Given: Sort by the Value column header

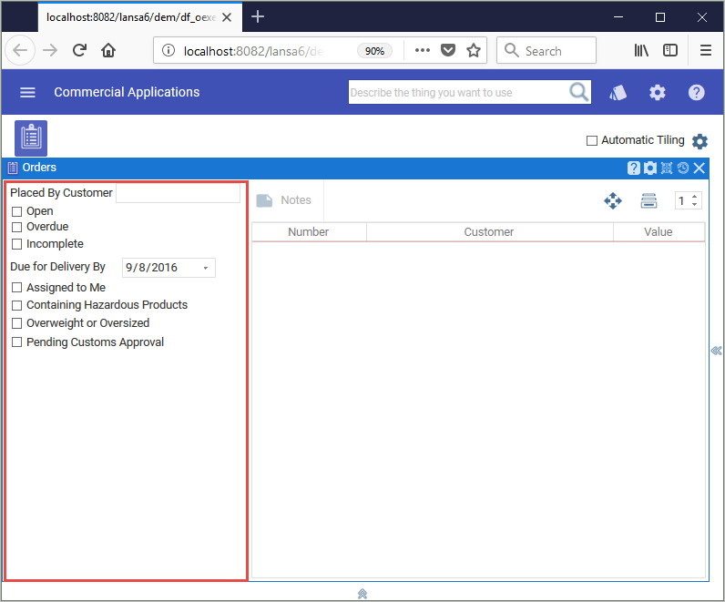Looking at the screenshot, I should [659, 232].
